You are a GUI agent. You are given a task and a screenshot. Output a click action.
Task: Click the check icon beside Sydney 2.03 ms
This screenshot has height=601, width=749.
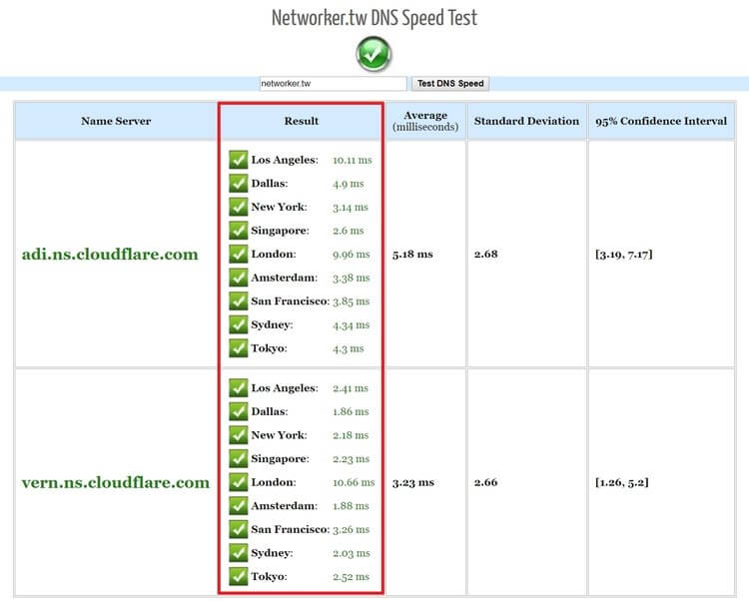pos(239,553)
